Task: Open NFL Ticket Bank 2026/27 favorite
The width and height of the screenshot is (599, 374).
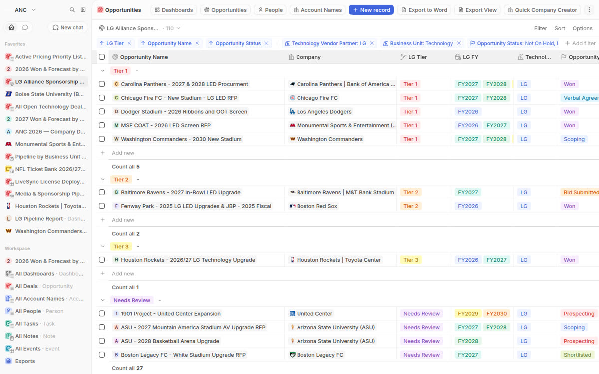Action: point(45,169)
